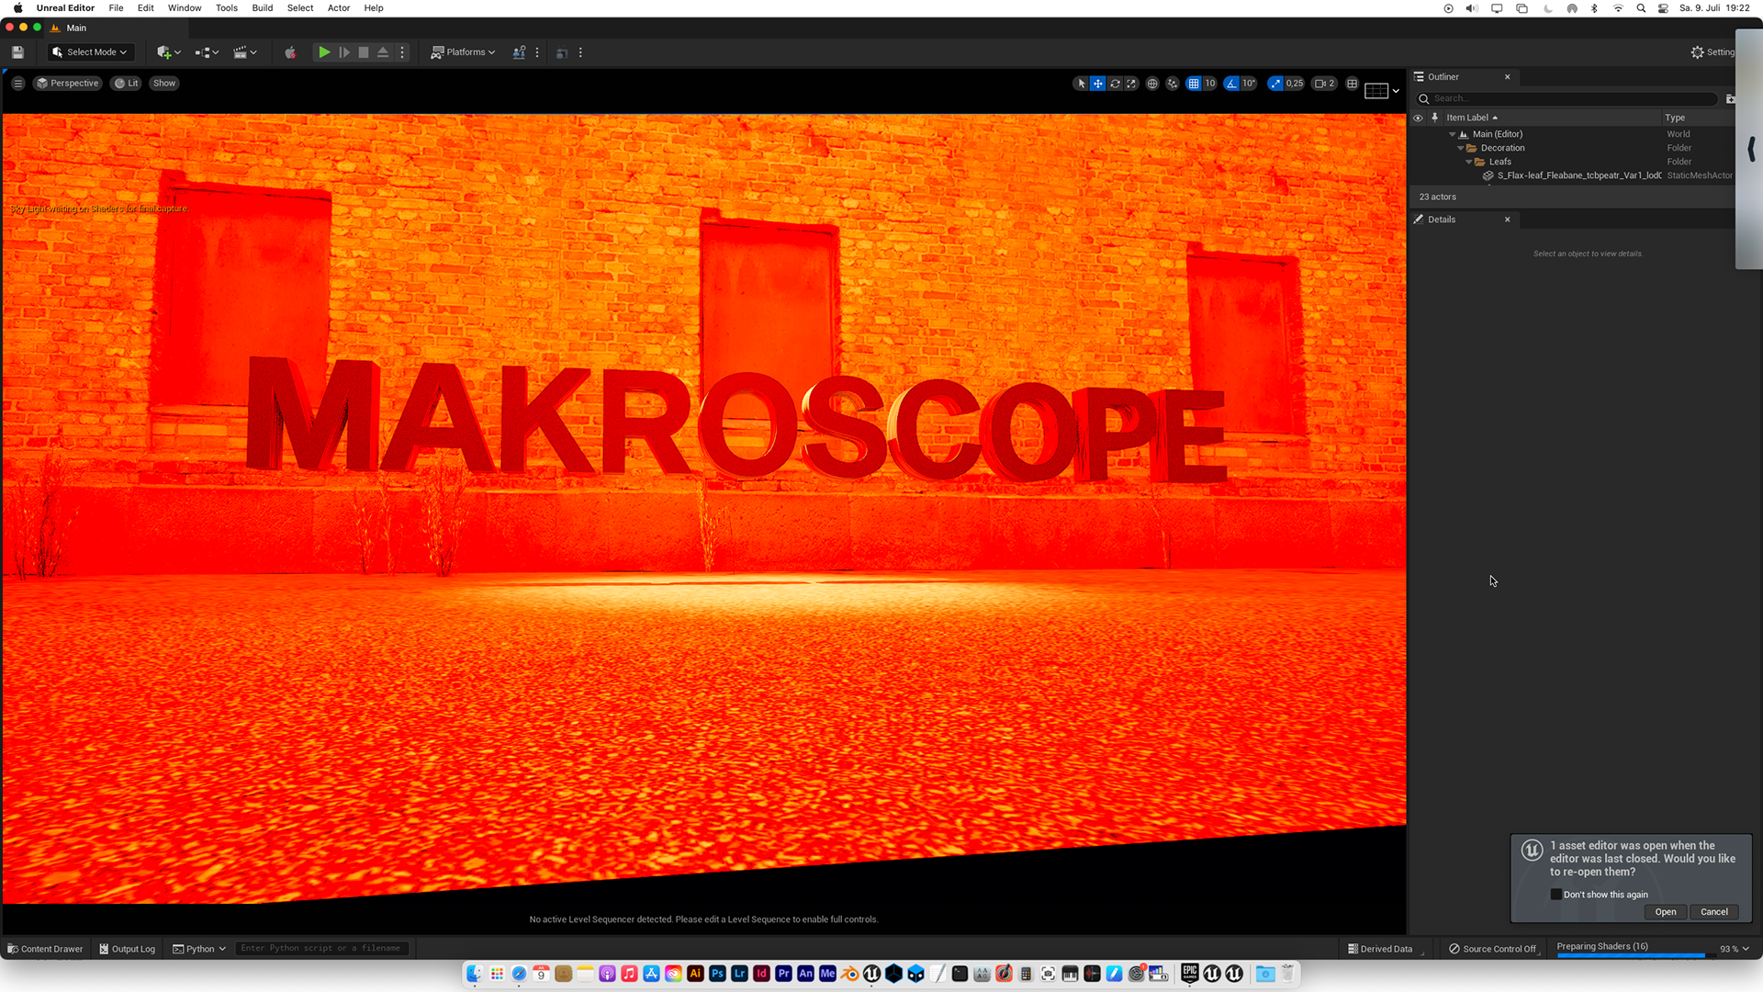This screenshot has width=1763, height=992.
Task: Click the Save level icon
Action: (x=17, y=52)
